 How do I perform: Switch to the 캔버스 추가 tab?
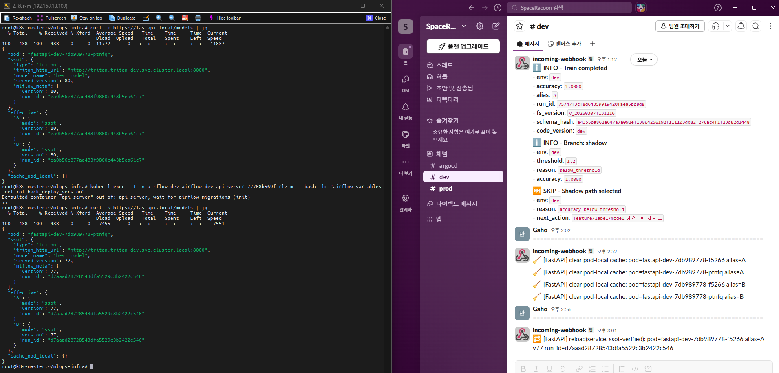pos(564,44)
